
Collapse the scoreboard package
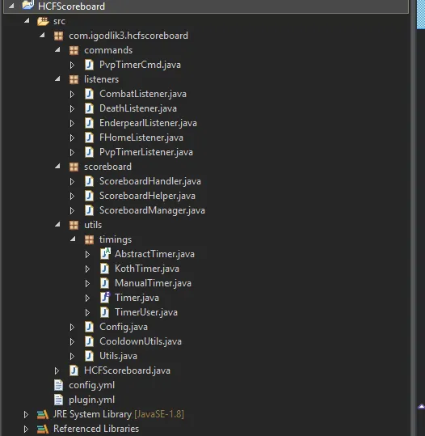tap(57, 167)
